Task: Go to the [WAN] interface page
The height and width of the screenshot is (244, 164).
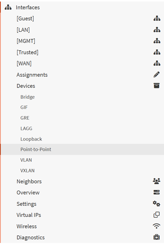Action: pos(24,64)
